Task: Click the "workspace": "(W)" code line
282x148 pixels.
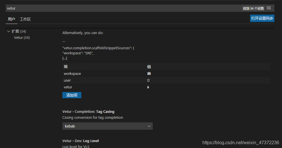Action: tap(78, 53)
